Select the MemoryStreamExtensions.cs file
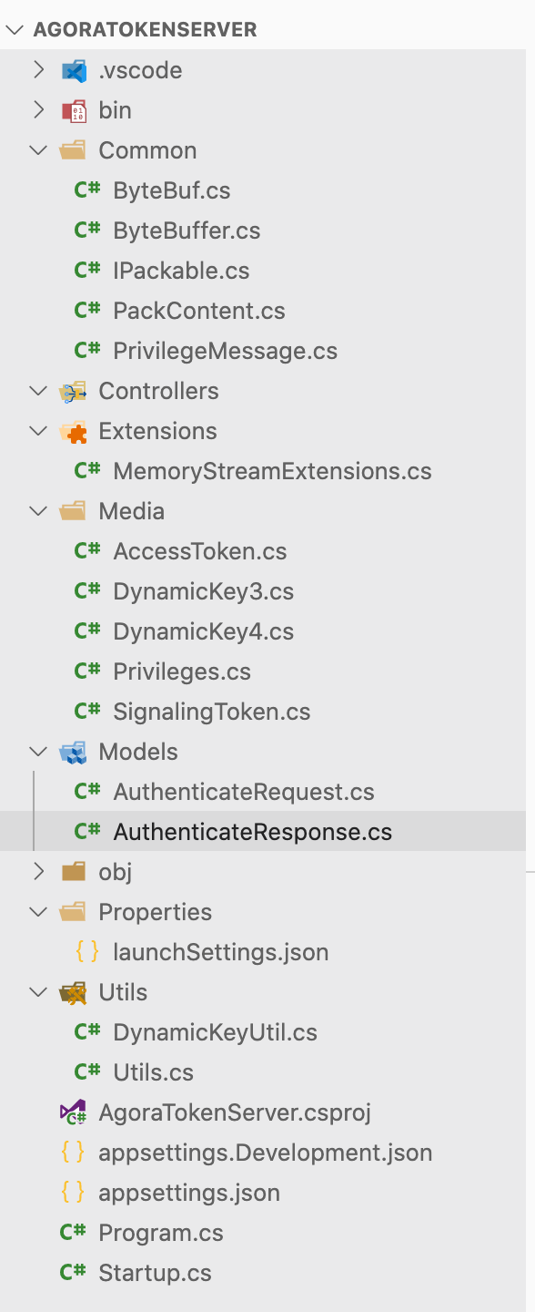The width and height of the screenshot is (535, 1312). [272, 471]
